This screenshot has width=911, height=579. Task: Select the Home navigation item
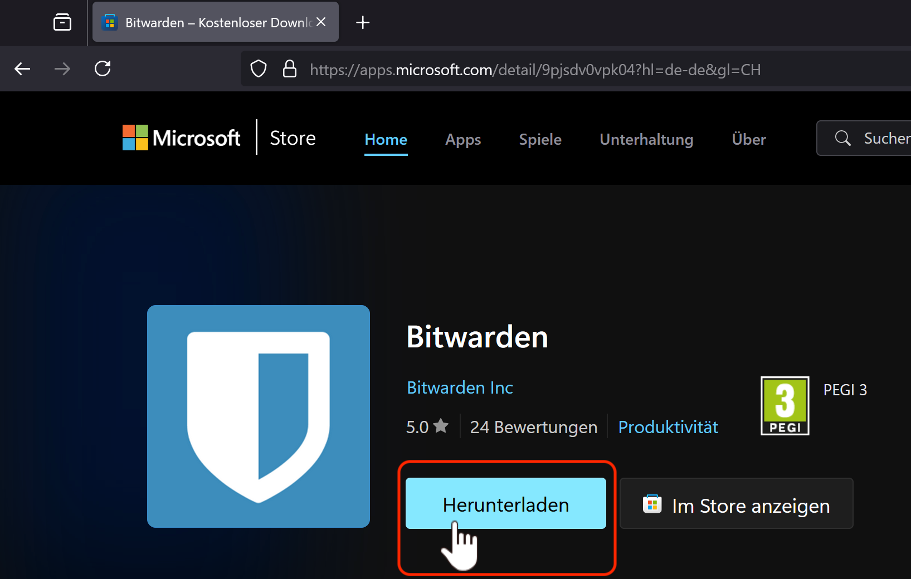coord(386,139)
